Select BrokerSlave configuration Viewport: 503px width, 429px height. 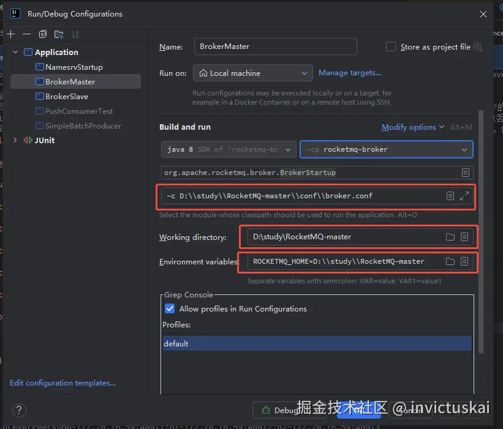(x=67, y=97)
